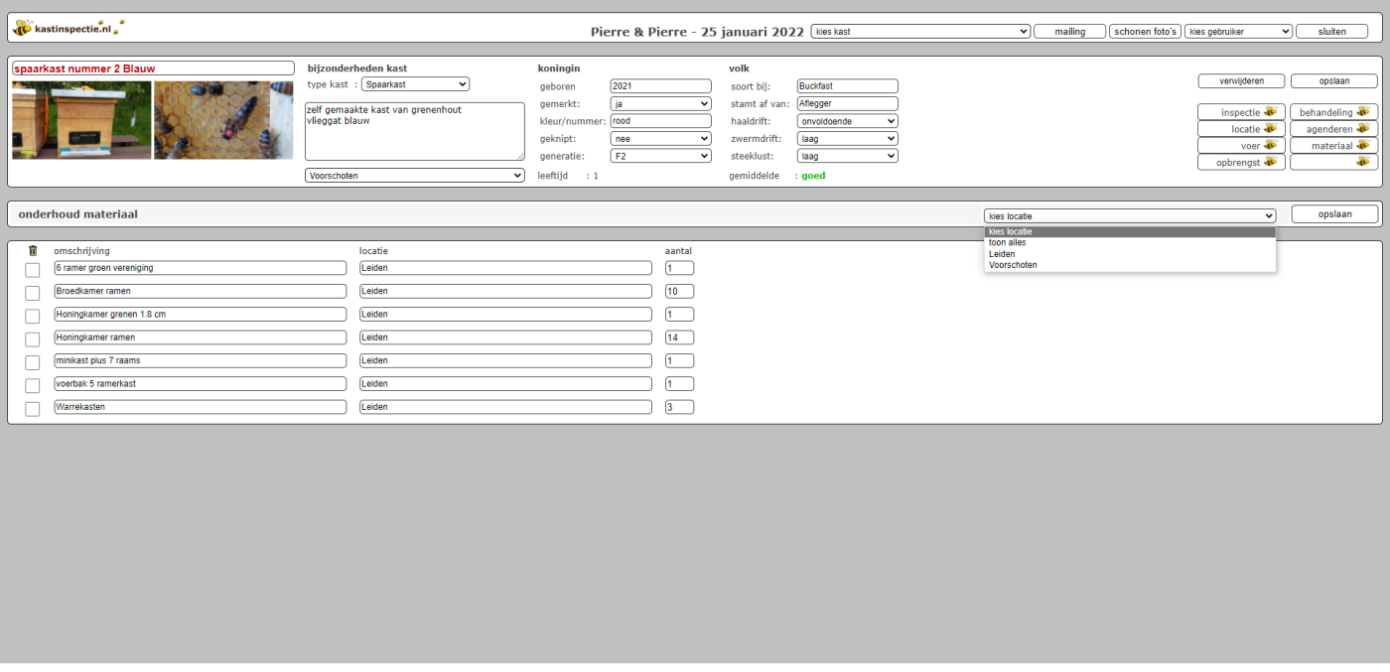
Task: Click the hive name field spaarkast nummer 2 Blauw
Action: (153, 68)
